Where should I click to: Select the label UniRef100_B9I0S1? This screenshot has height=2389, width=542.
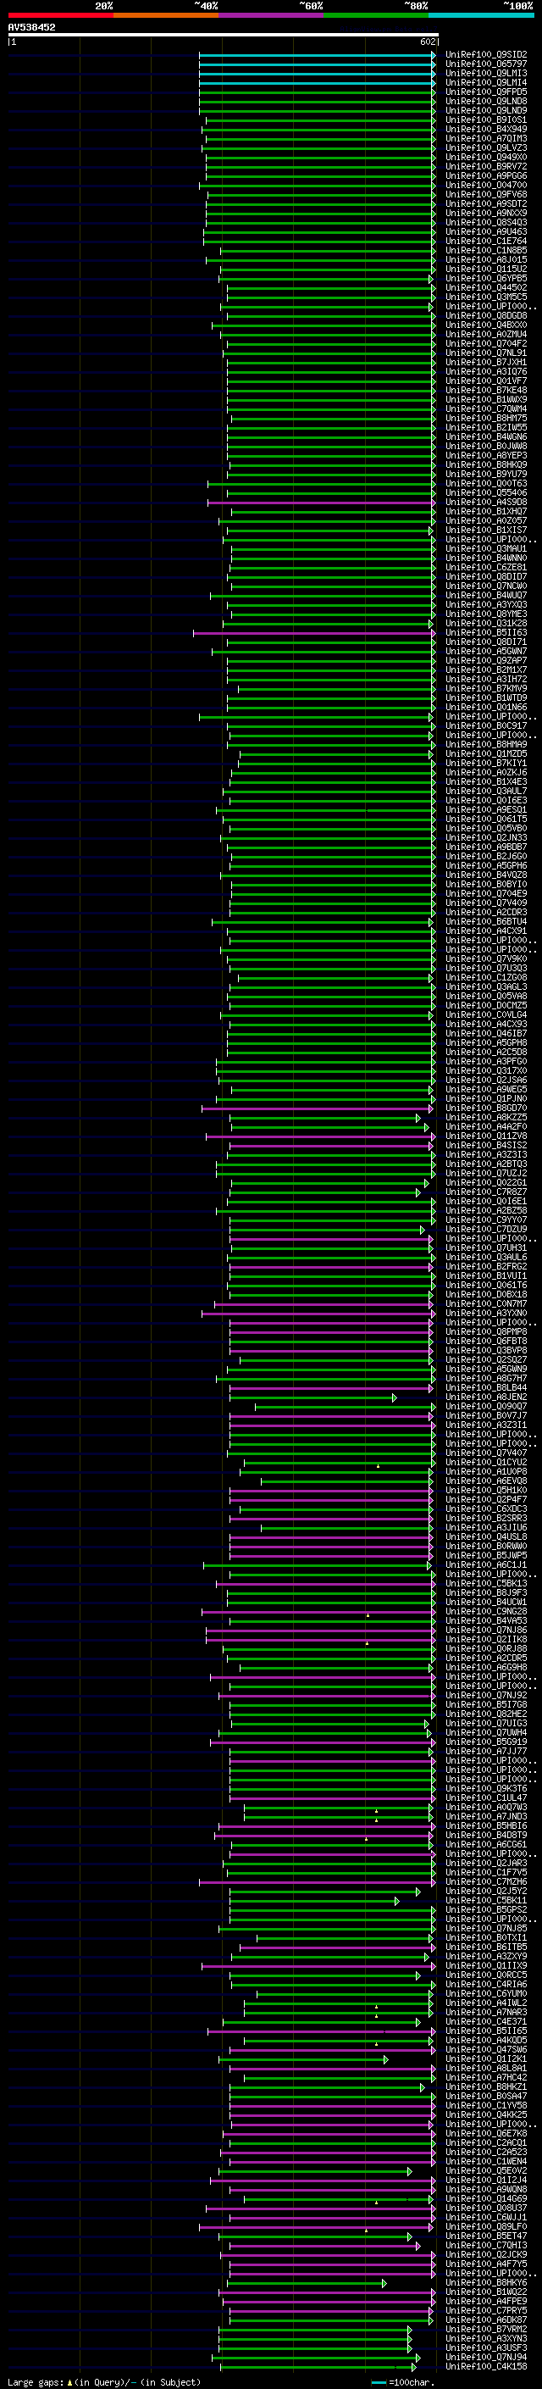pos(486,119)
